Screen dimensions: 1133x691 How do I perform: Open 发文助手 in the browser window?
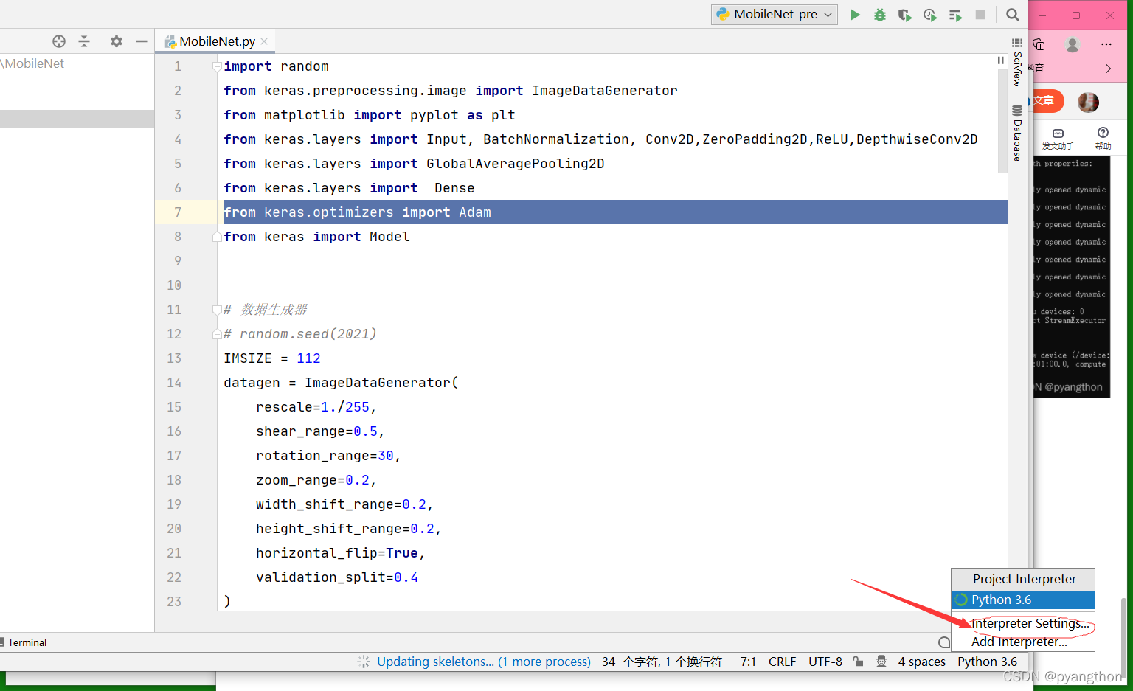point(1058,139)
